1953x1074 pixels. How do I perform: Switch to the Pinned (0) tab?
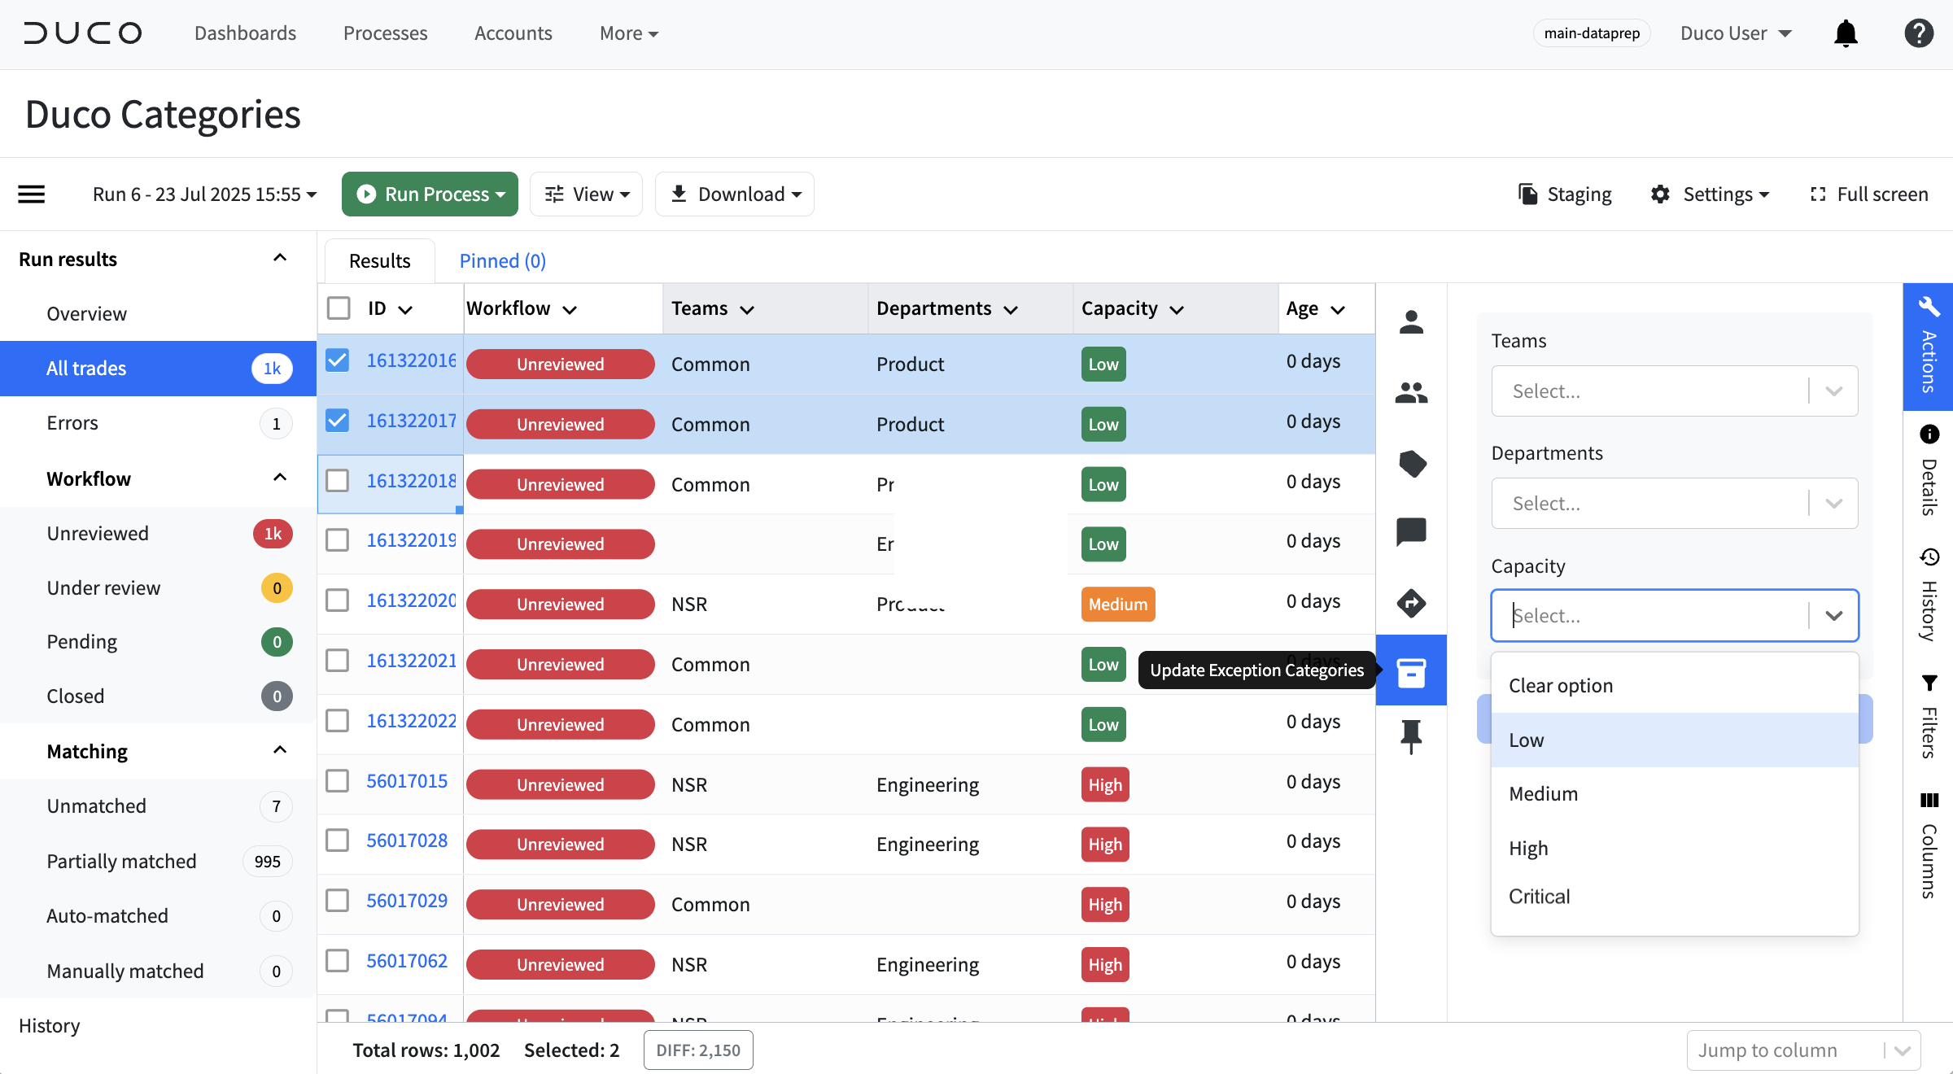502,260
